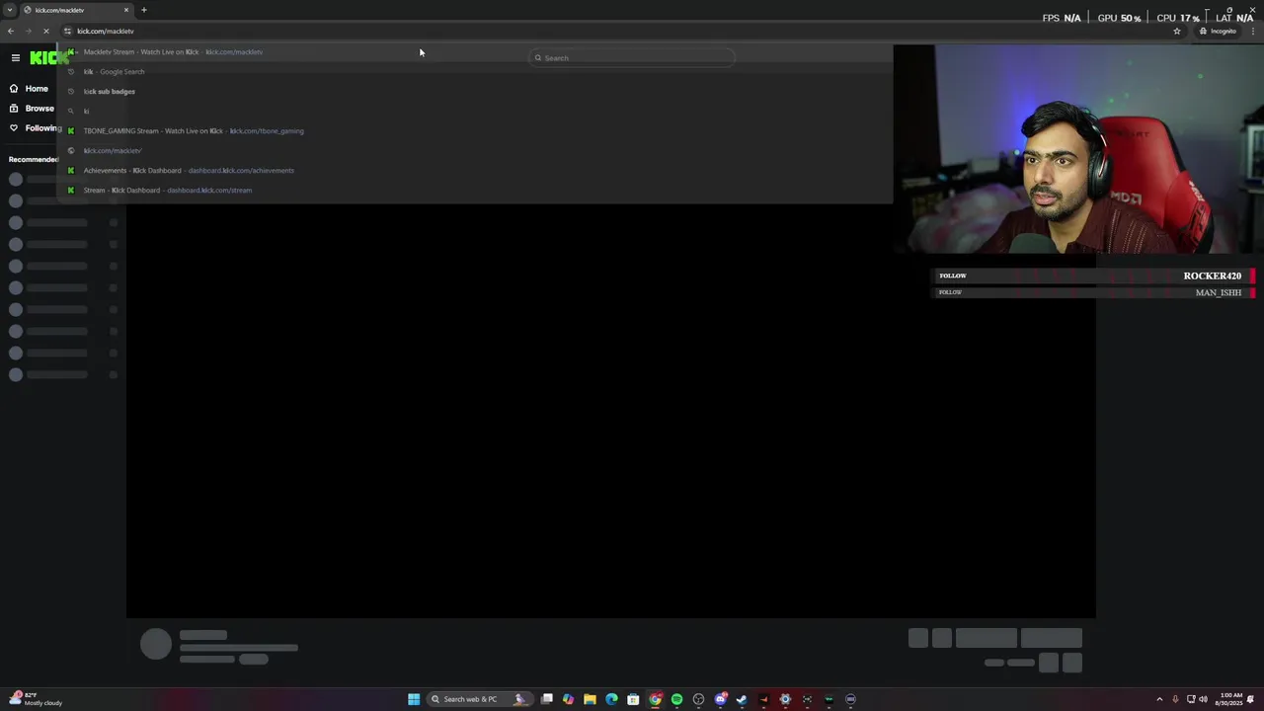
Task: Bookmark this page with the star icon
Action: pos(1177,31)
